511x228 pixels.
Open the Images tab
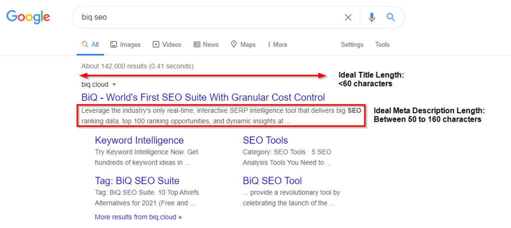coord(125,44)
